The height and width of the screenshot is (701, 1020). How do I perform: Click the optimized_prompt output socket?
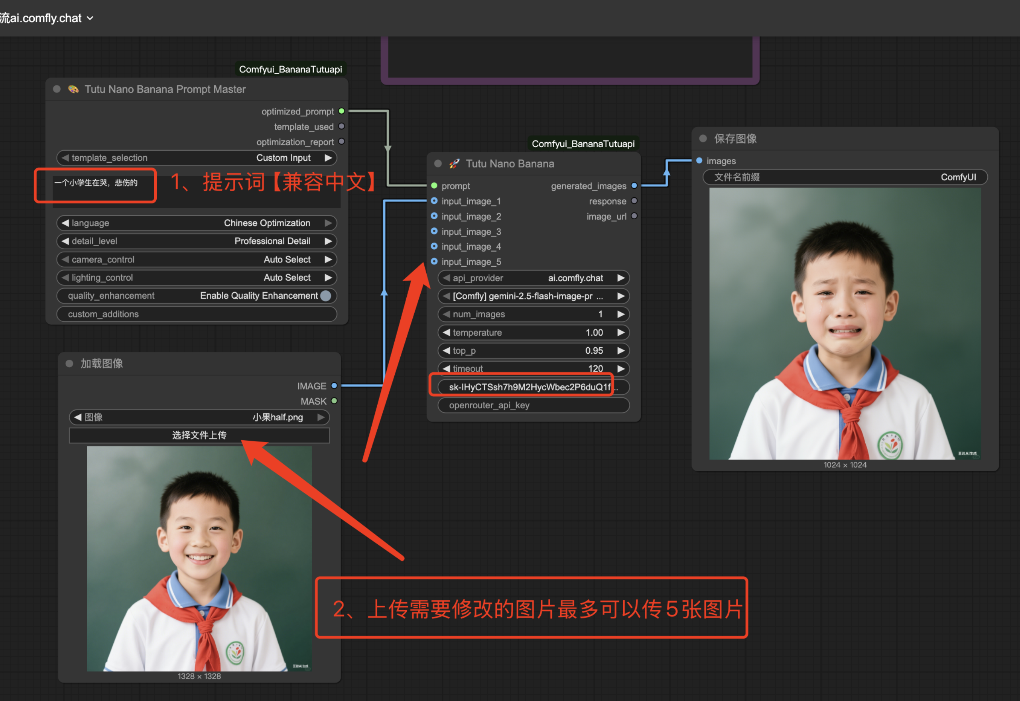tap(341, 111)
